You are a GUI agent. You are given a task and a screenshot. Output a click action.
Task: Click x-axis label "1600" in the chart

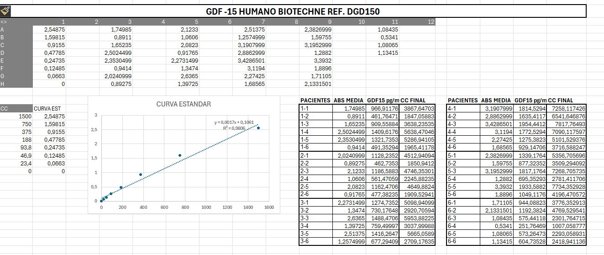(268, 207)
